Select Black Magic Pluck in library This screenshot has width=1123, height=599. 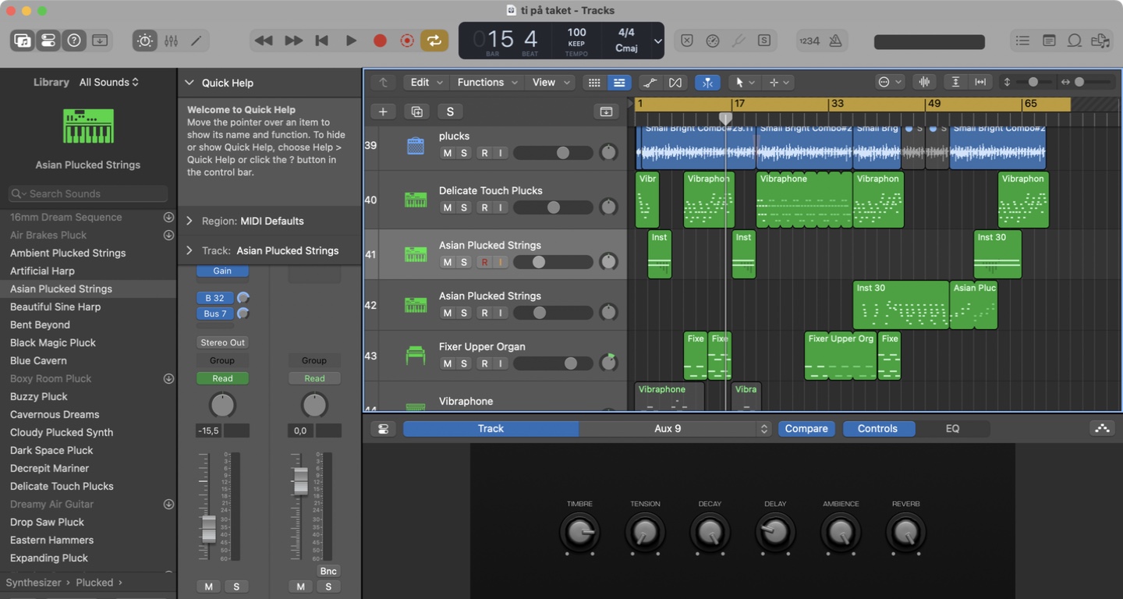tap(53, 342)
